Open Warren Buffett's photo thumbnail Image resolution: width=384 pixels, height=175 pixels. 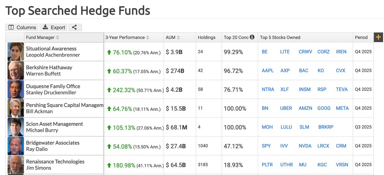pyautogui.click(x=16, y=70)
